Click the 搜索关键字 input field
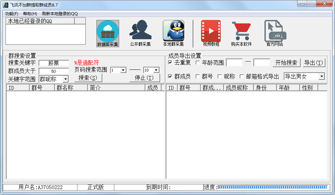 coord(54,63)
